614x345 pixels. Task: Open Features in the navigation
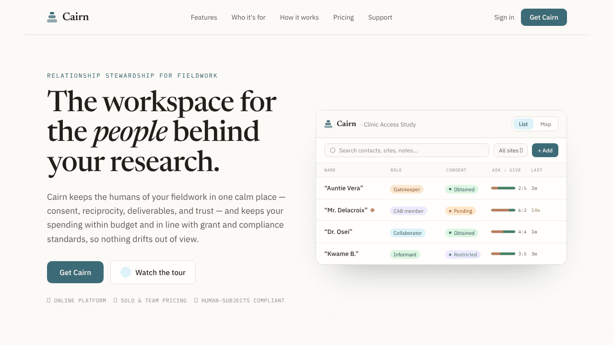[x=204, y=17]
